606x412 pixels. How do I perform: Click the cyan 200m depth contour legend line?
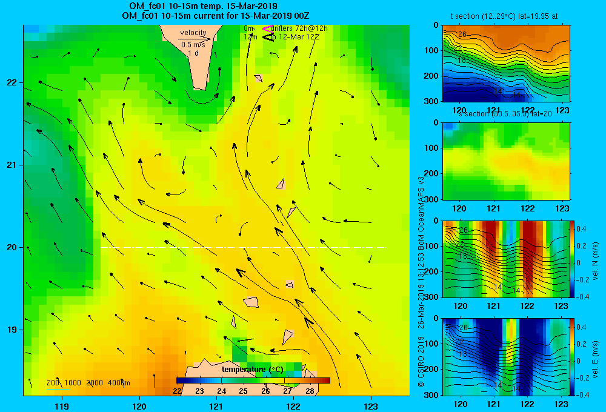point(59,389)
